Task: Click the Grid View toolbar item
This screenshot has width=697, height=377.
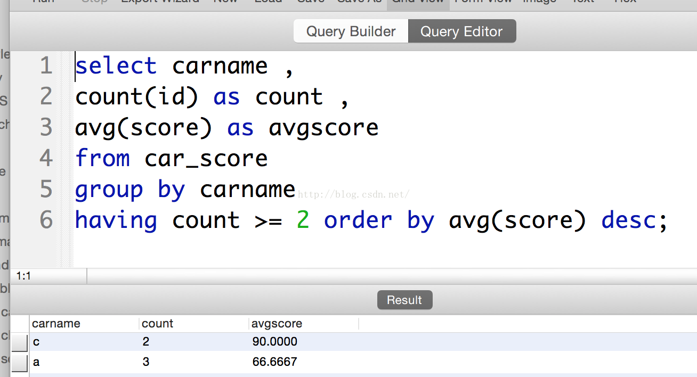Action: pyautogui.click(x=418, y=2)
